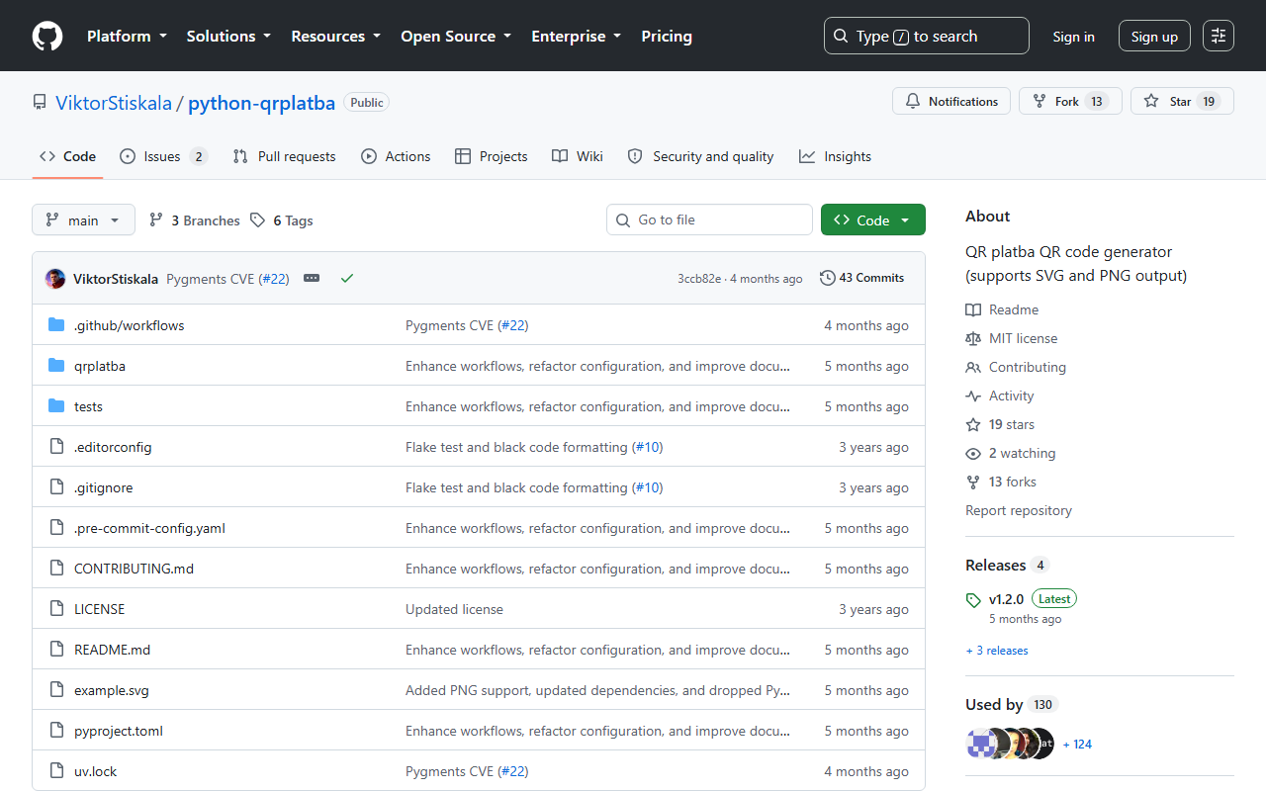Open the Insights tab
The image size is (1266, 791).
pyautogui.click(x=836, y=156)
